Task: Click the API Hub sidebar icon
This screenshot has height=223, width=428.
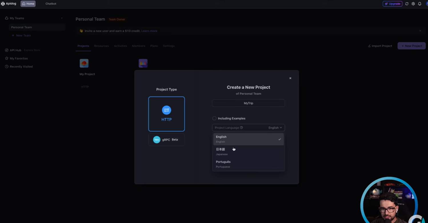Action: (7, 50)
